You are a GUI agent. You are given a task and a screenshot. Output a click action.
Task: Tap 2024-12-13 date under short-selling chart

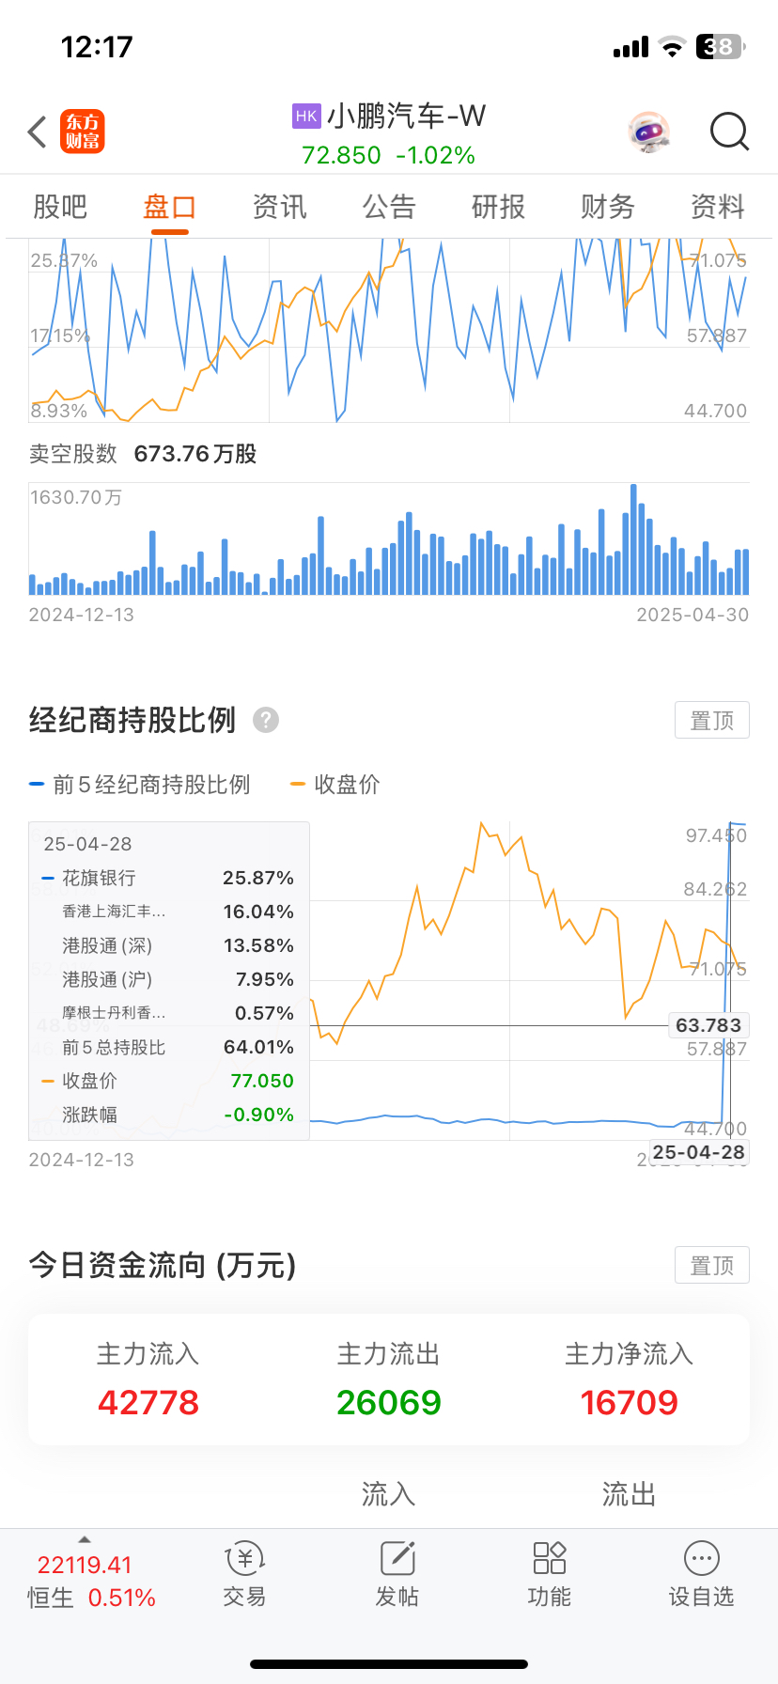[x=82, y=615]
